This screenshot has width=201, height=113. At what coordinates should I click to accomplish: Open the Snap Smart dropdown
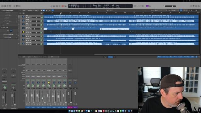point(161,10)
